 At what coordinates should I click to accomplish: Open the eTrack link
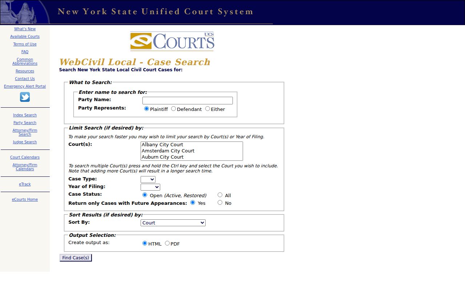(x=25, y=184)
